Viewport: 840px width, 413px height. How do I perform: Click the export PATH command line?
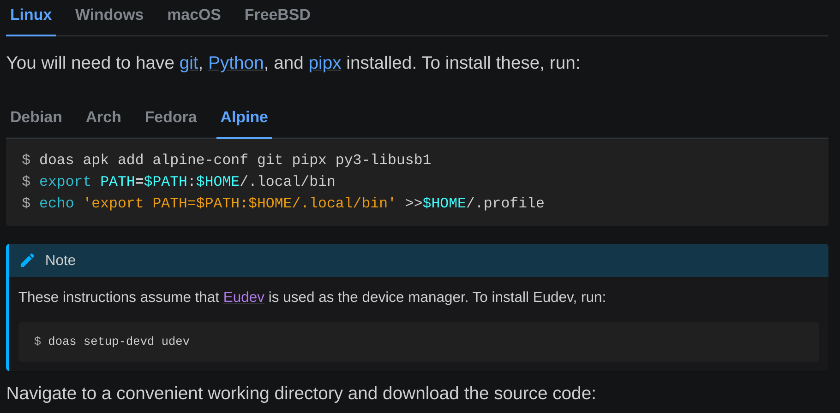(x=187, y=182)
